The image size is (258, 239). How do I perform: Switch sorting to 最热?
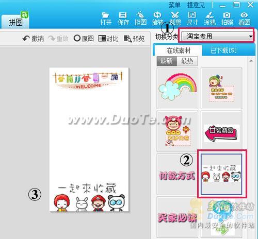pos(187,61)
